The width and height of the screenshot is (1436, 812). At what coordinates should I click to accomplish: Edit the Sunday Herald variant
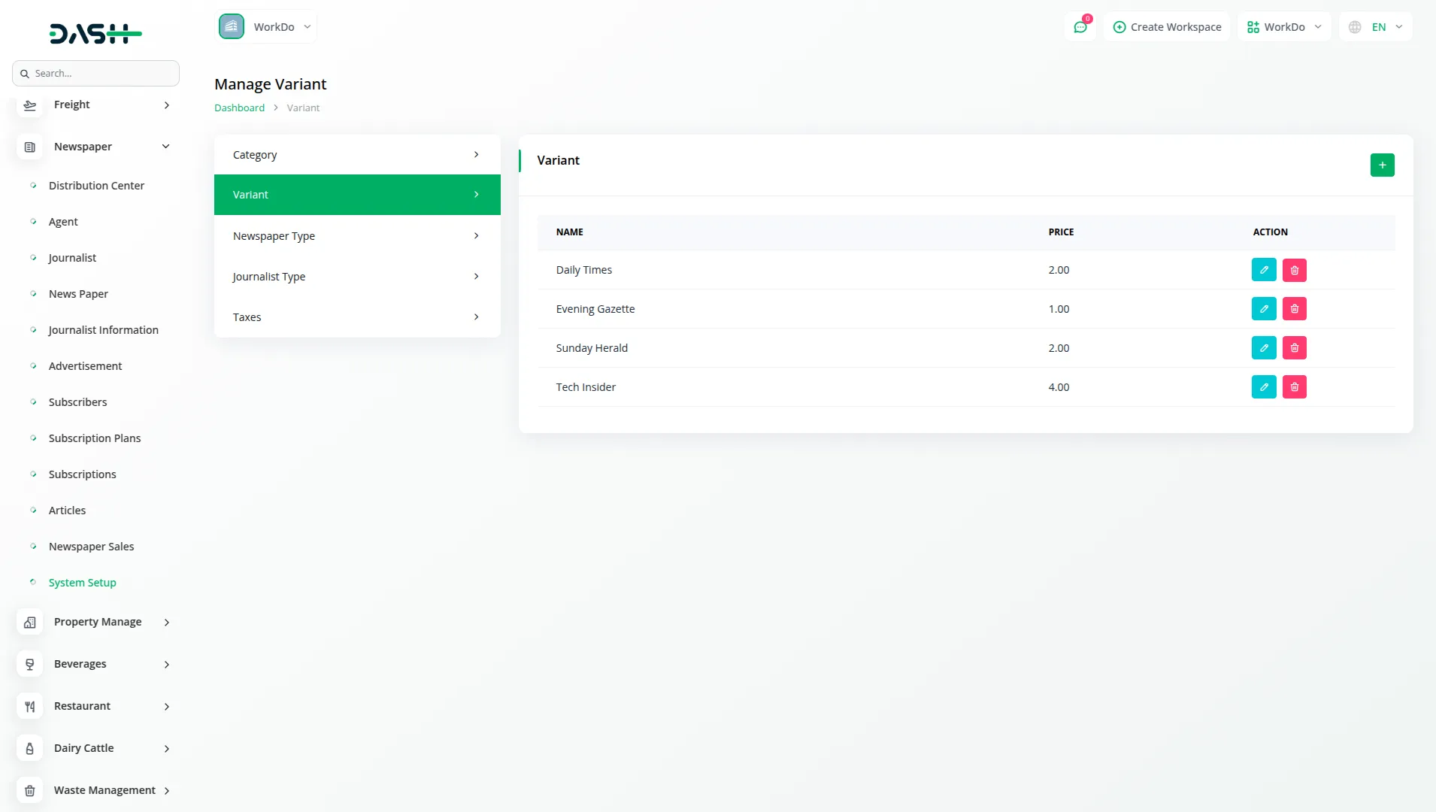(x=1264, y=348)
